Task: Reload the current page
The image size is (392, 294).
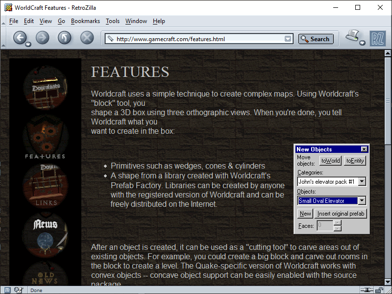Action: 65,38
